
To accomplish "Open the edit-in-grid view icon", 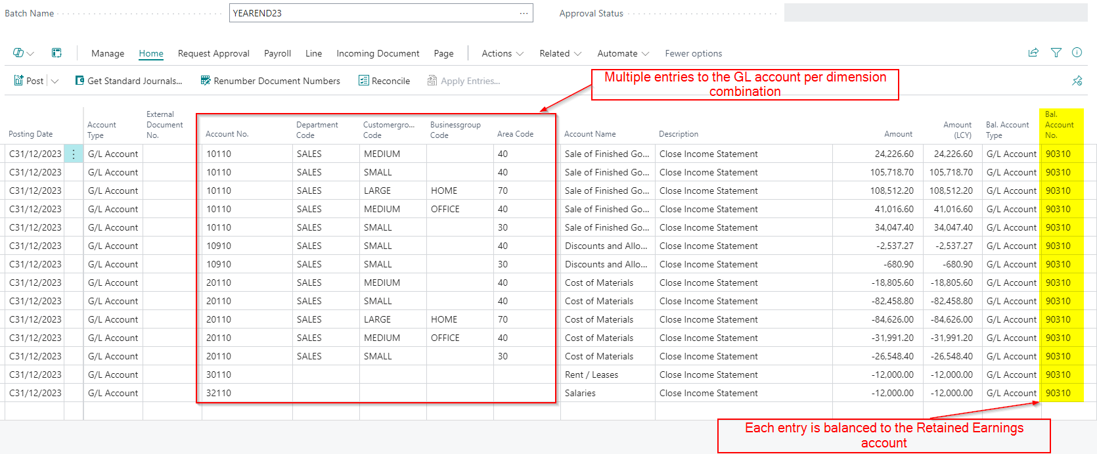I will click(x=57, y=53).
